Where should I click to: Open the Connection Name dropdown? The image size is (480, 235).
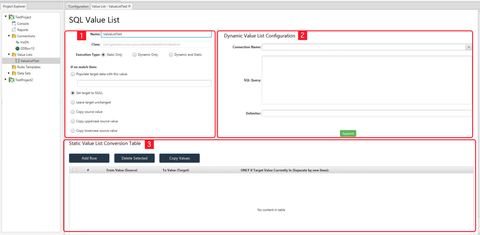pyautogui.click(x=469, y=47)
